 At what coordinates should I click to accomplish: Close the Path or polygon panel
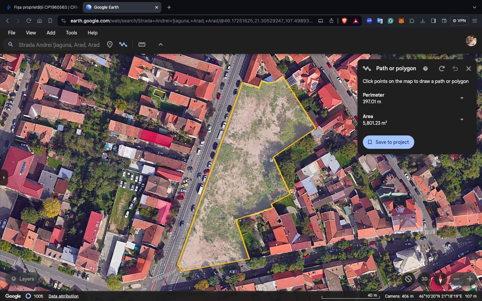[469, 69]
